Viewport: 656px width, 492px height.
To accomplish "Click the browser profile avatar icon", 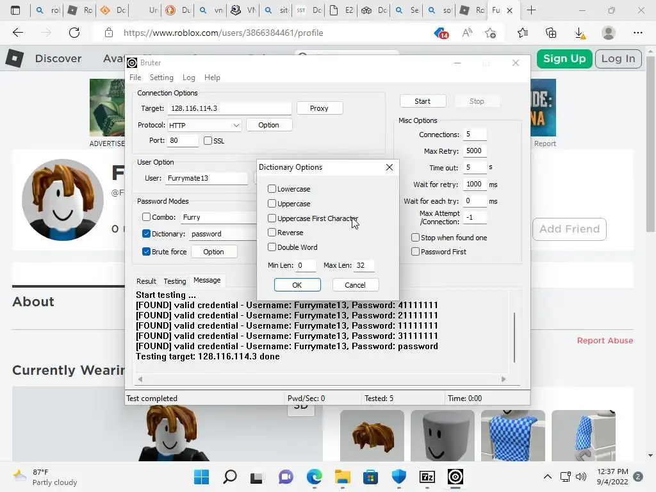I will point(609,33).
